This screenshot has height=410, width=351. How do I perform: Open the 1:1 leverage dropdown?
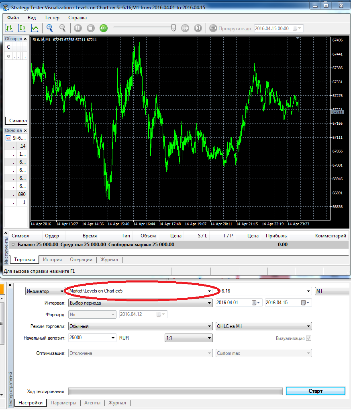pyautogui.click(x=189, y=338)
